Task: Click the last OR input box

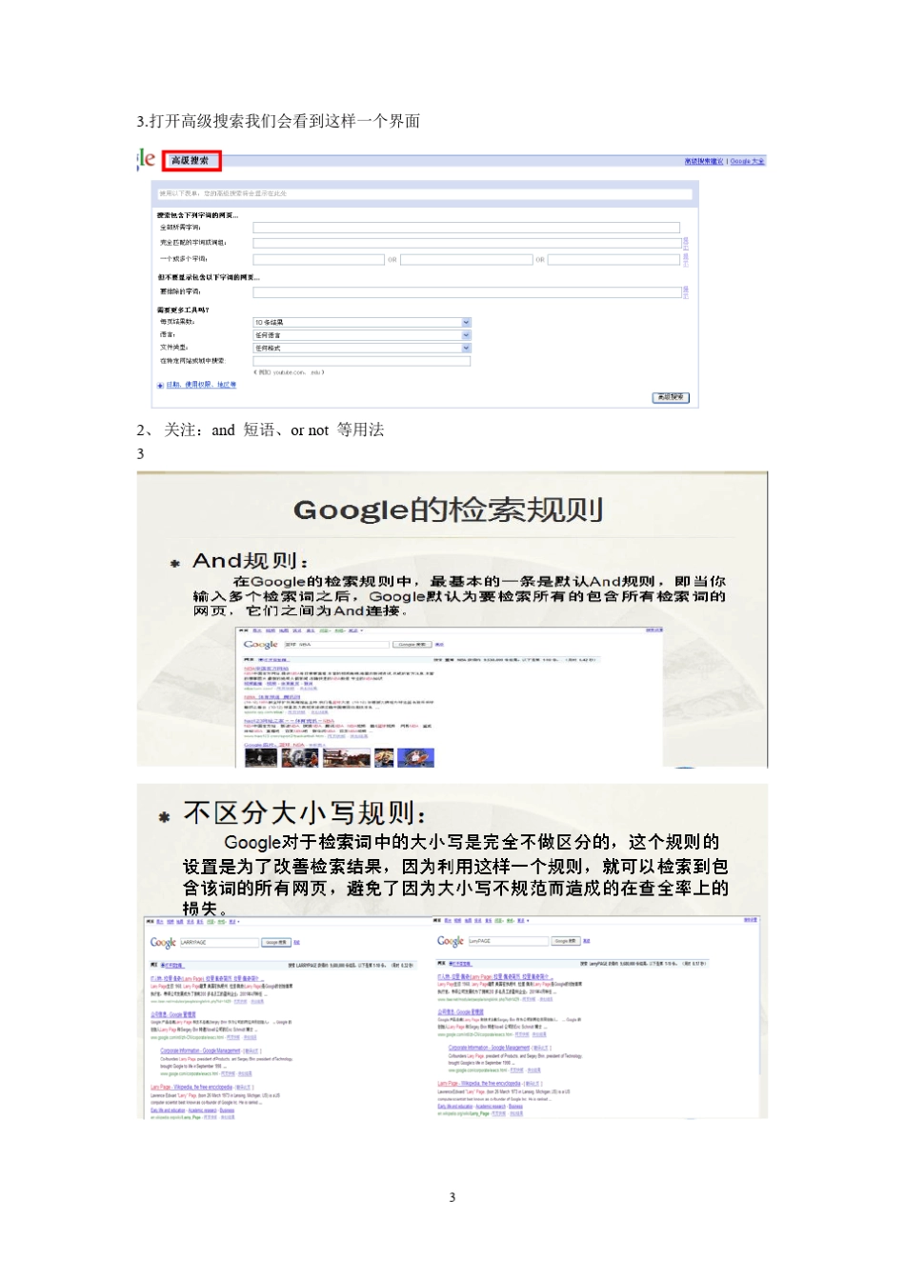Action: (613, 259)
